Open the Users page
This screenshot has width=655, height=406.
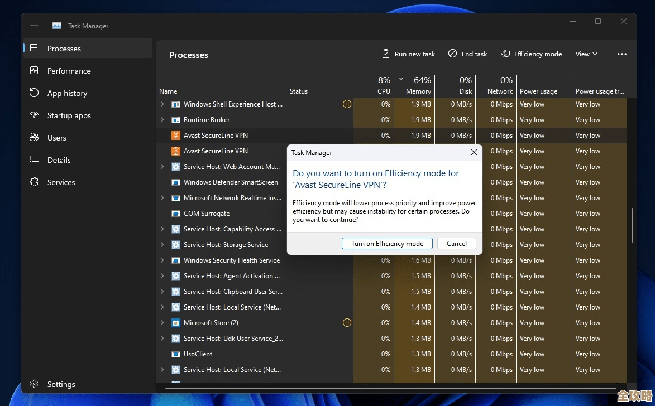(56, 138)
